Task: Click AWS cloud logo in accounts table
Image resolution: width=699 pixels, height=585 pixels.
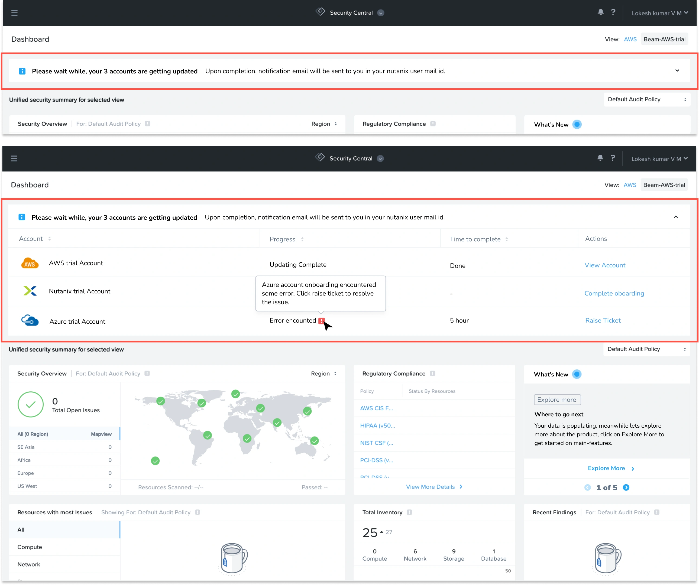Action: [x=30, y=263]
